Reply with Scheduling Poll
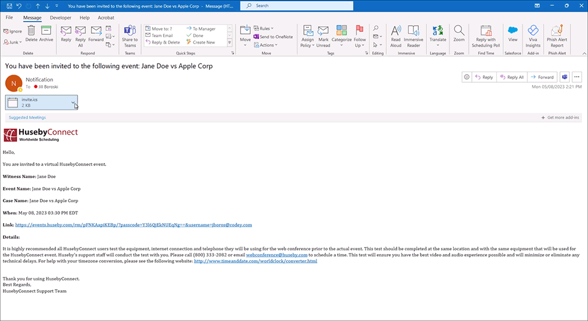 pyautogui.click(x=485, y=36)
